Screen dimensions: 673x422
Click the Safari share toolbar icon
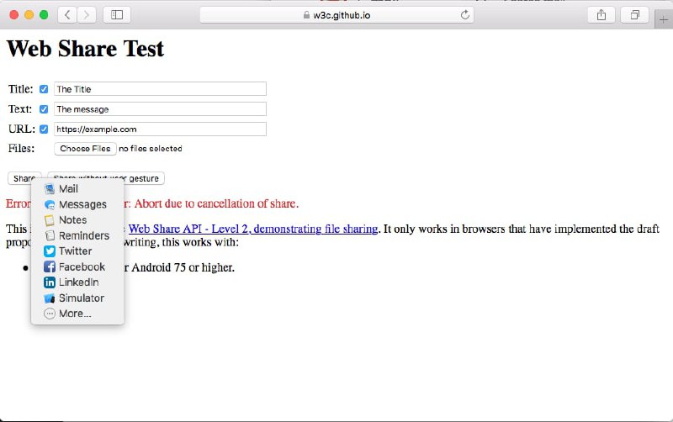601,15
